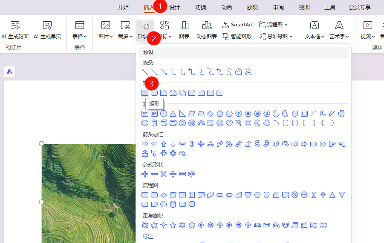This screenshot has height=243, width=384.
Task: Select the heart shape
Action: 229,123
